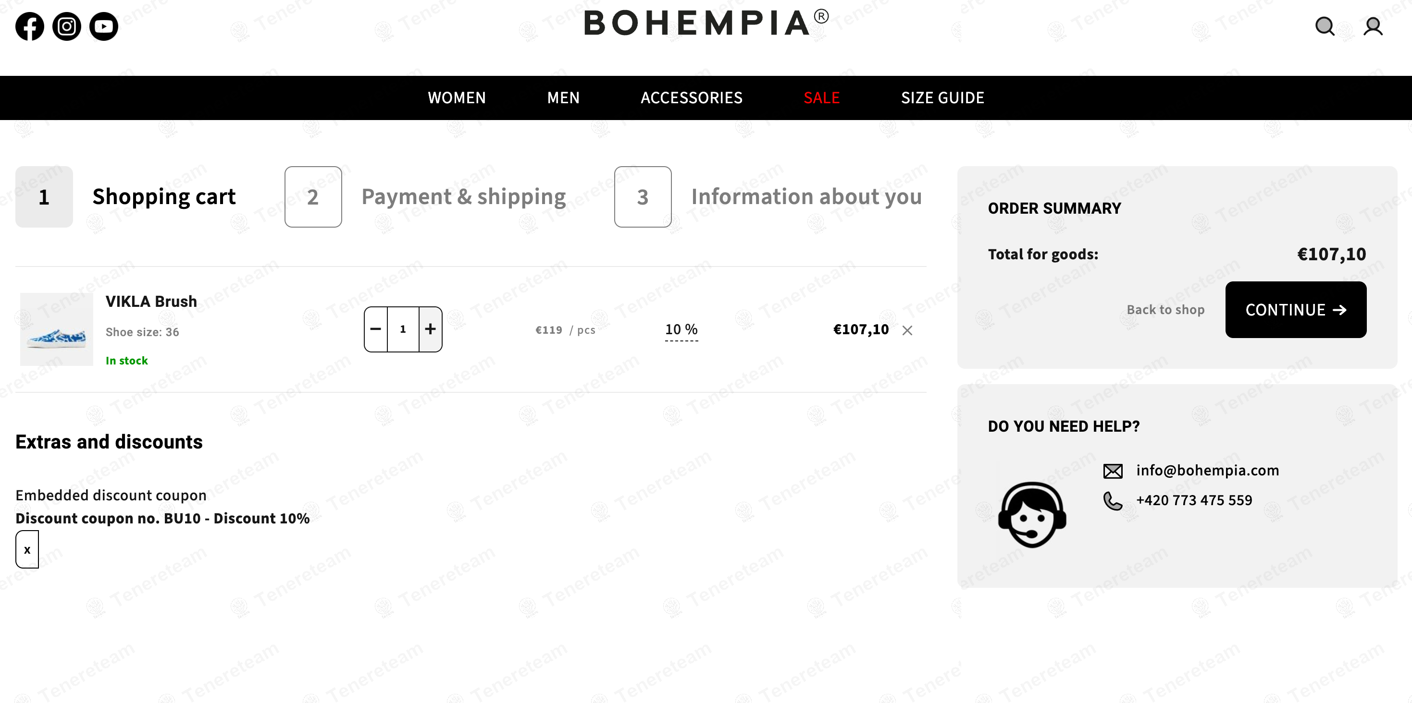The height and width of the screenshot is (703, 1412).
Task: Click the CONTINUE button
Action: point(1296,310)
